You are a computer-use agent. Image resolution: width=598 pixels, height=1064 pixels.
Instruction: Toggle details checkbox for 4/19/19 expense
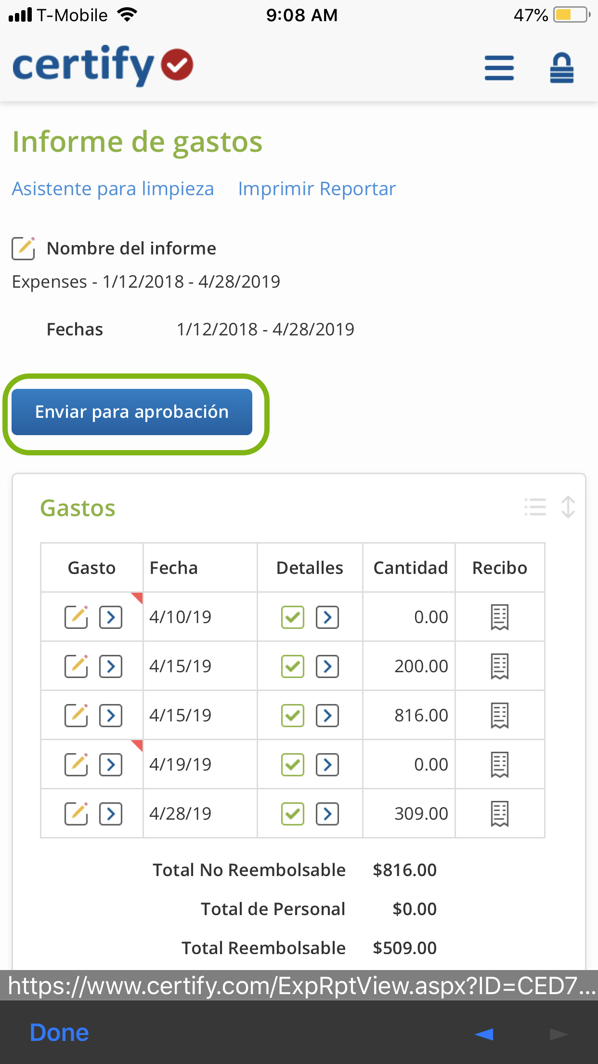coord(292,765)
